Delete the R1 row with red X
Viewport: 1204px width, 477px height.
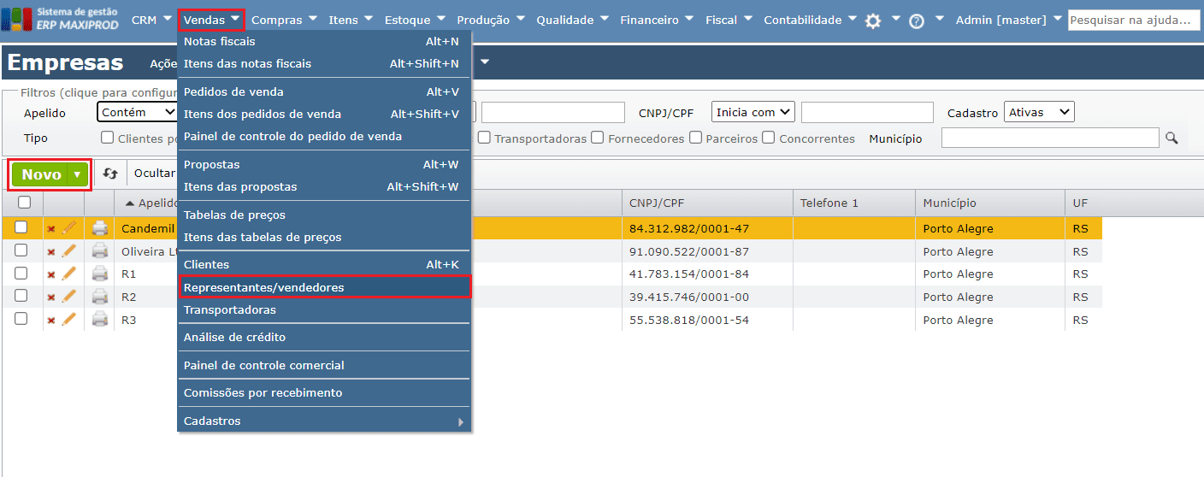coord(50,274)
